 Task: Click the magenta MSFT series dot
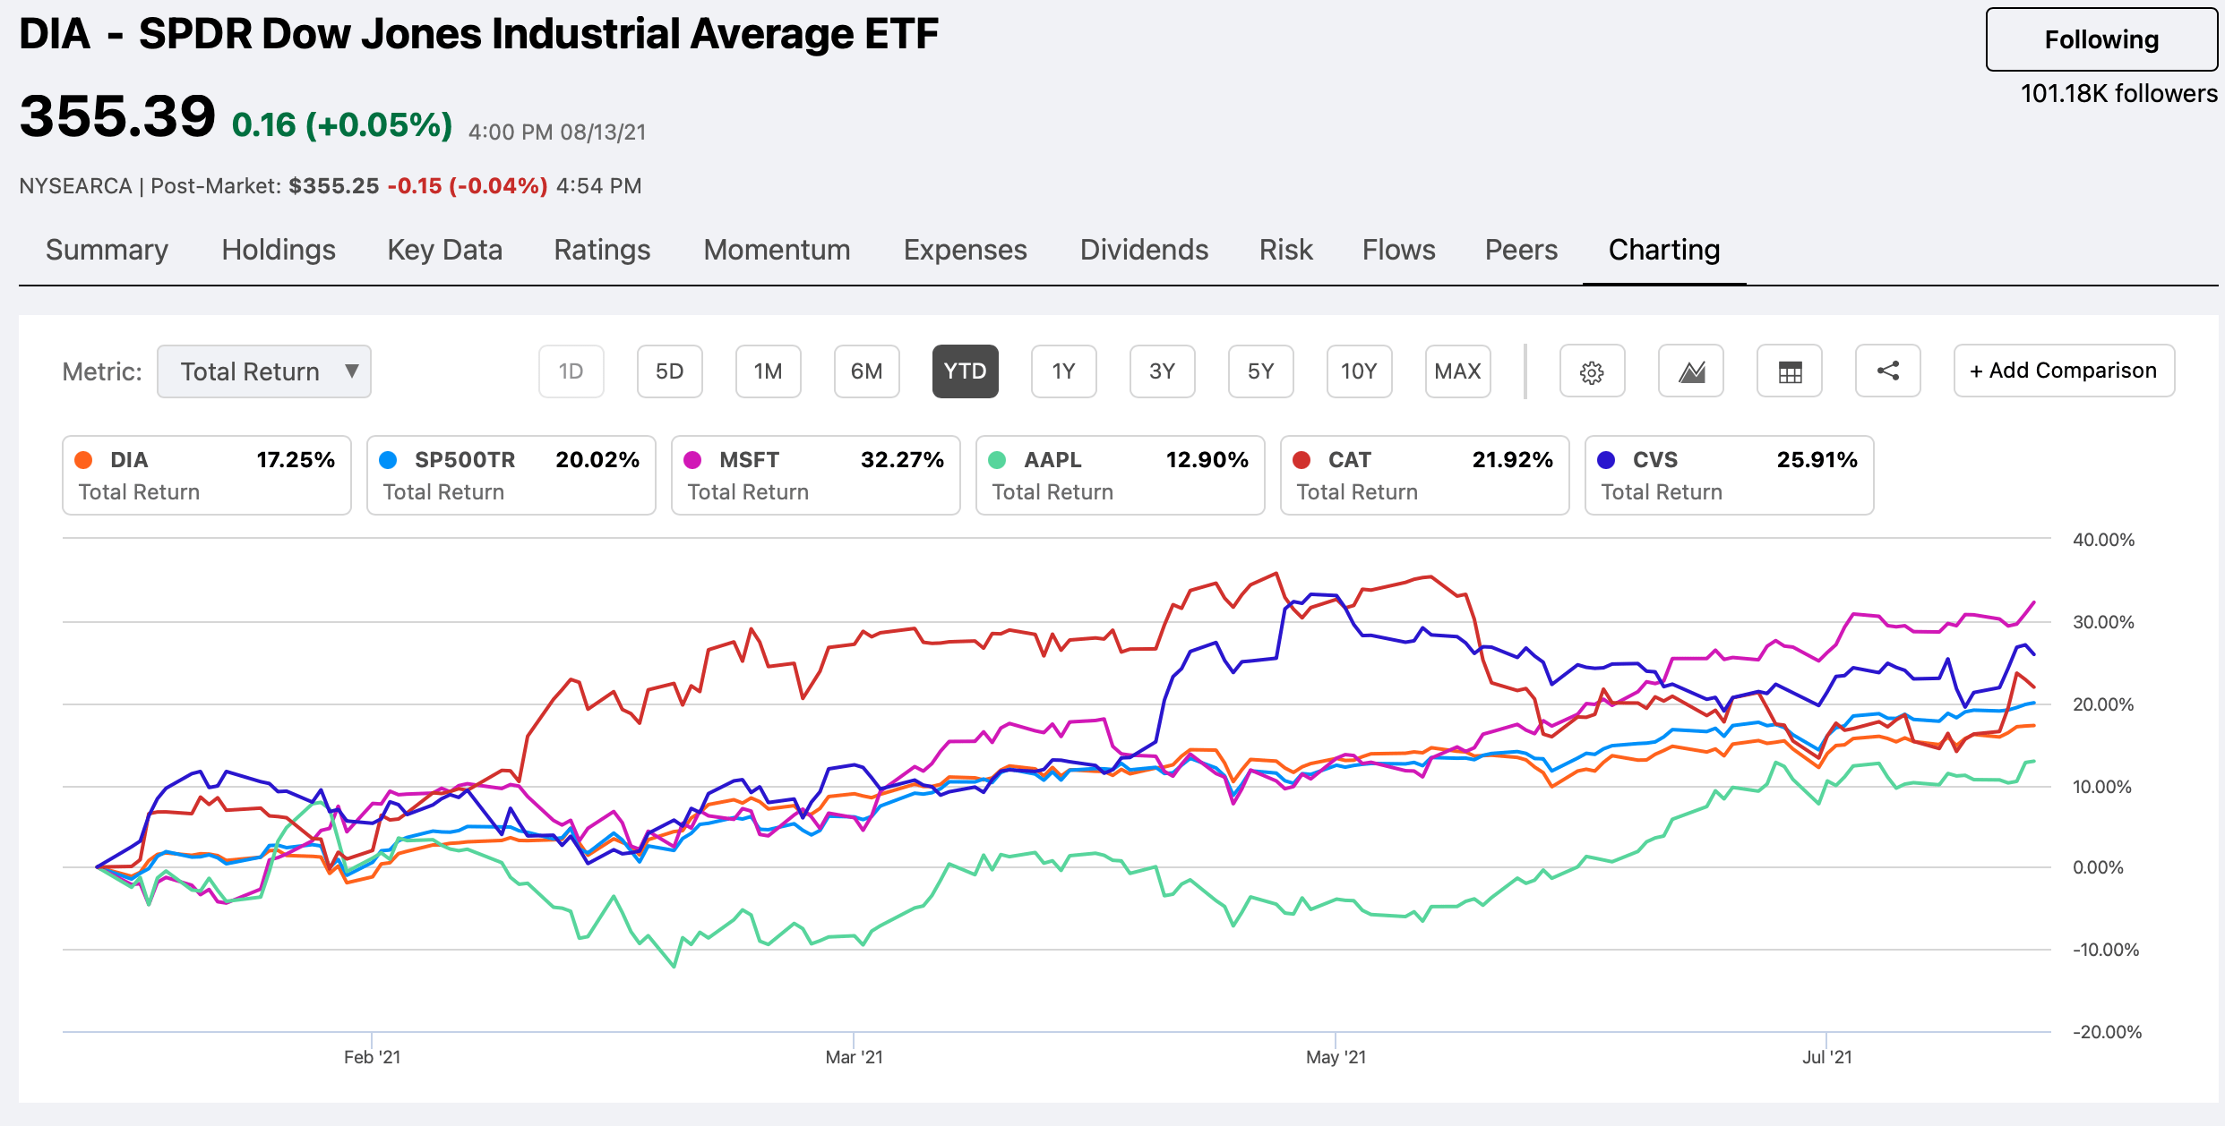[x=692, y=459]
